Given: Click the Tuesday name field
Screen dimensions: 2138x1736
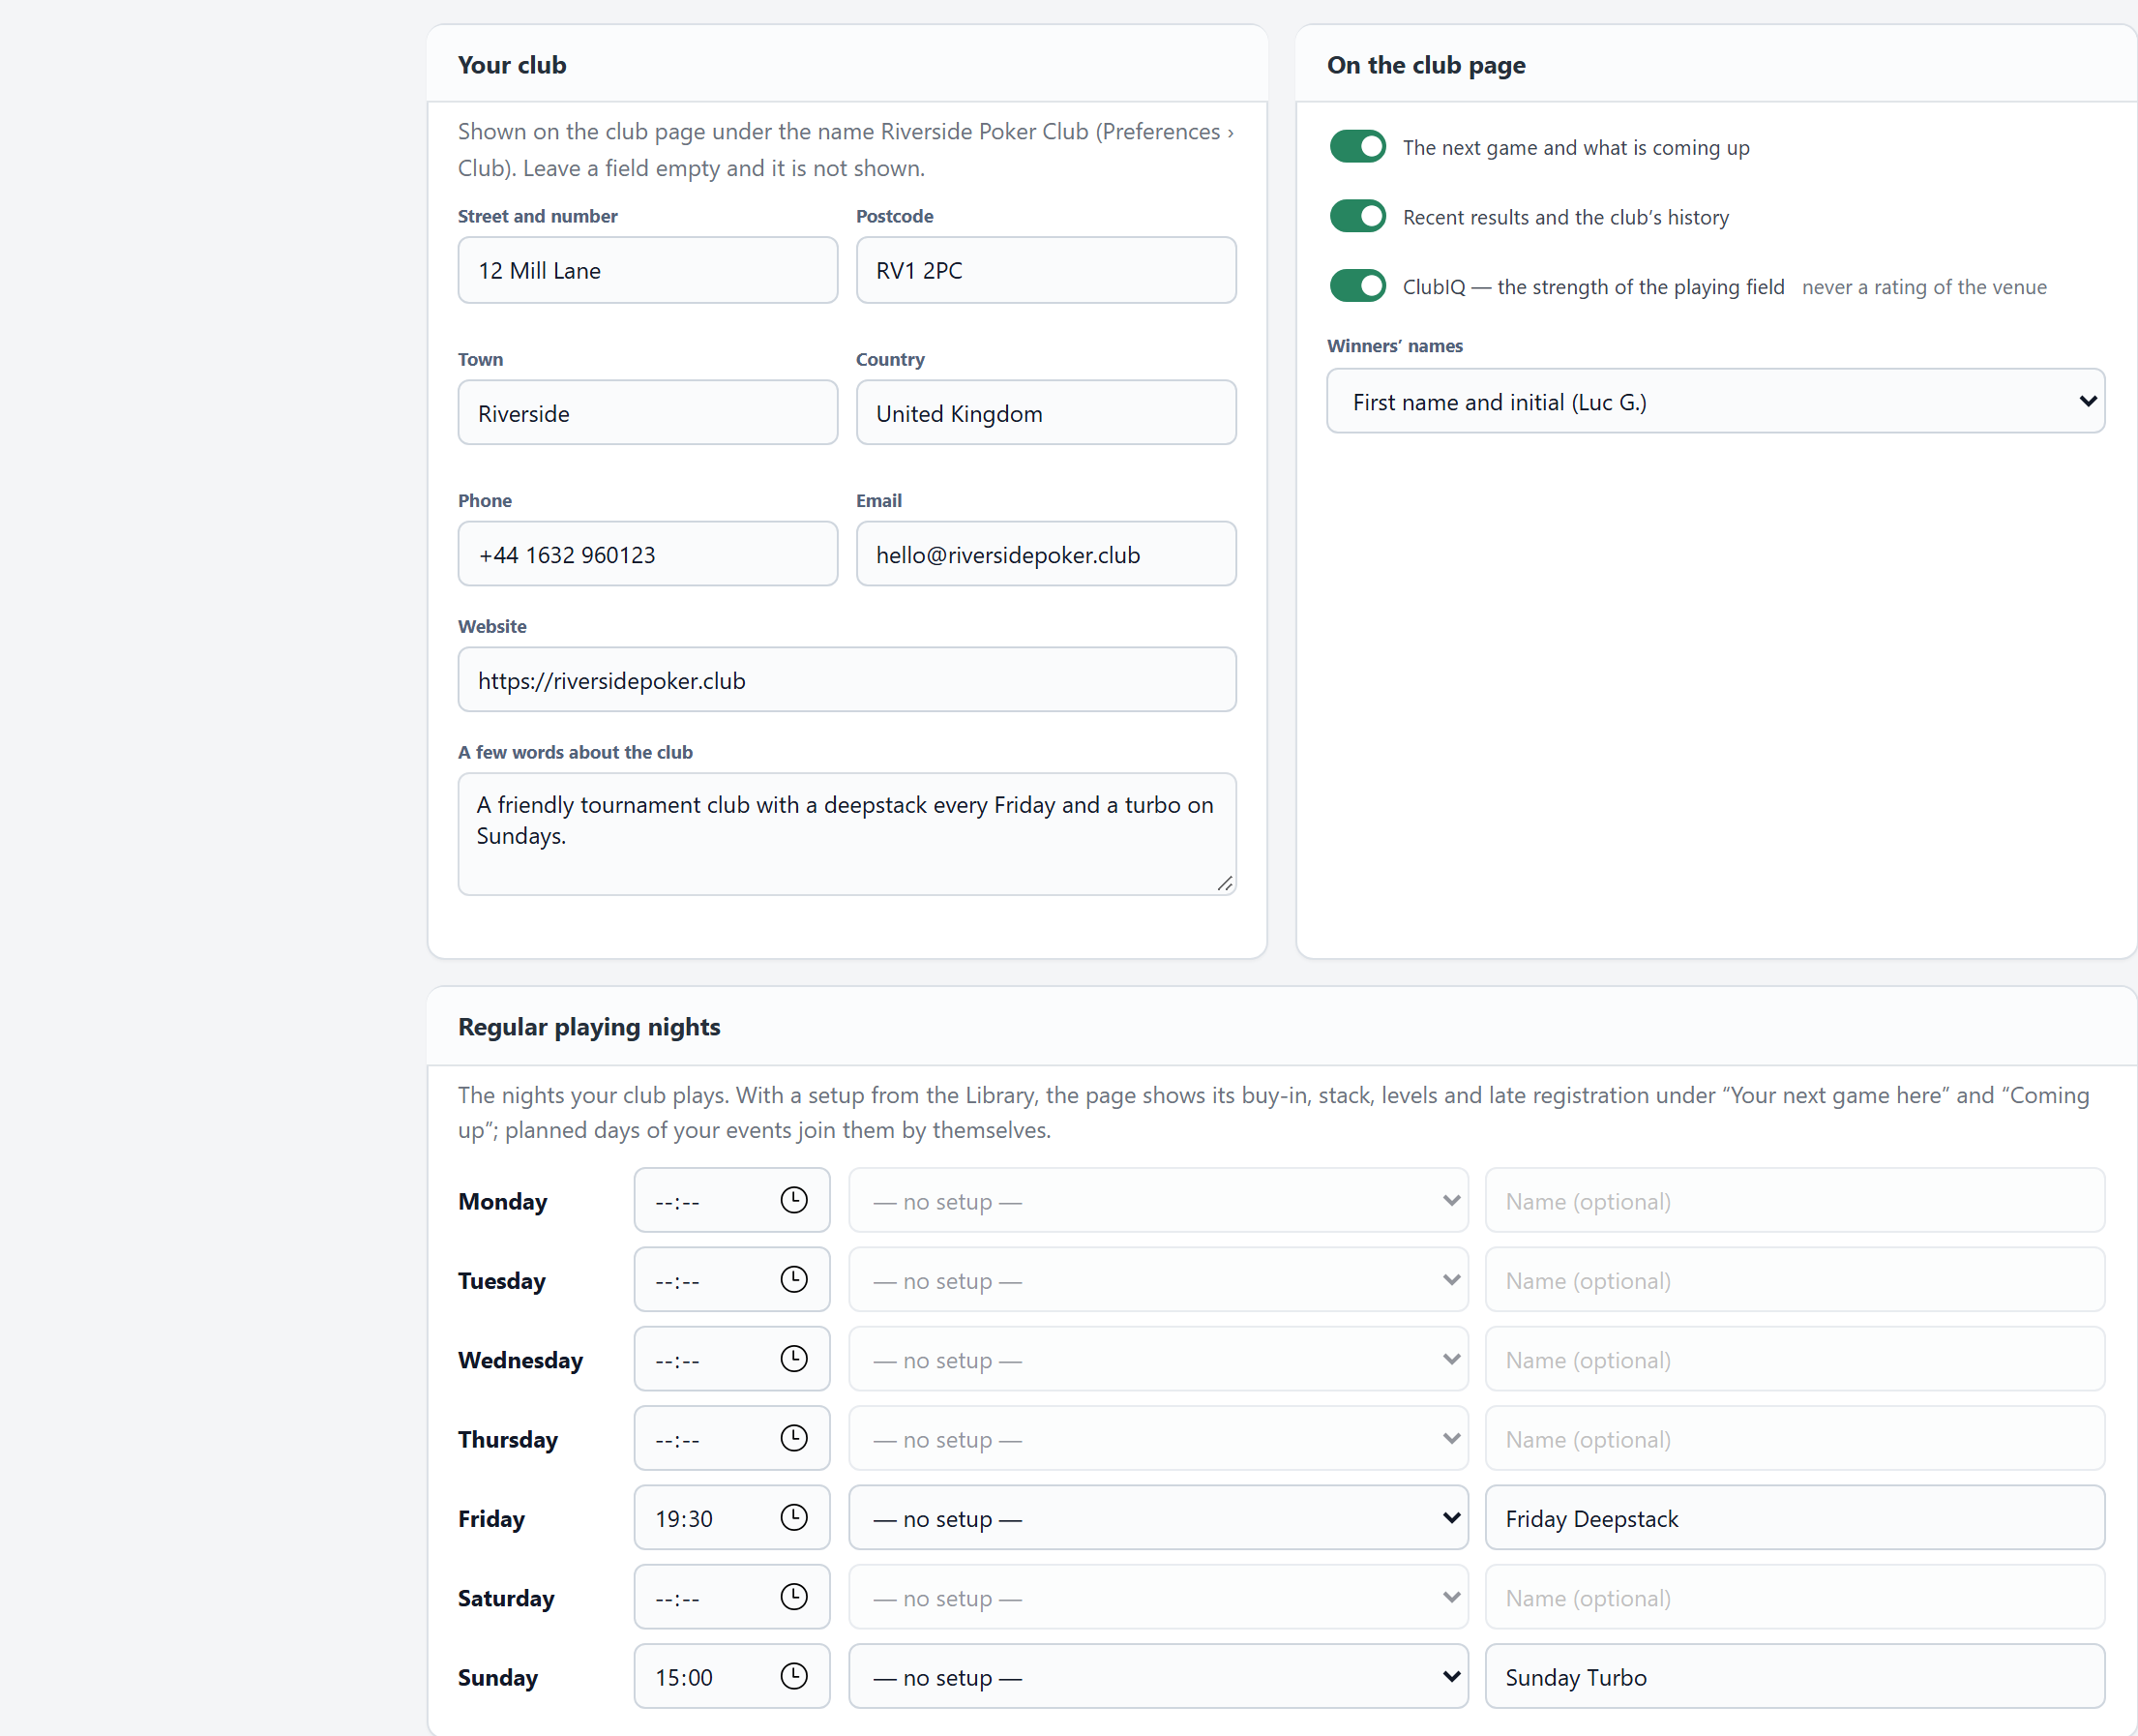Looking at the screenshot, I should (x=1795, y=1280).
